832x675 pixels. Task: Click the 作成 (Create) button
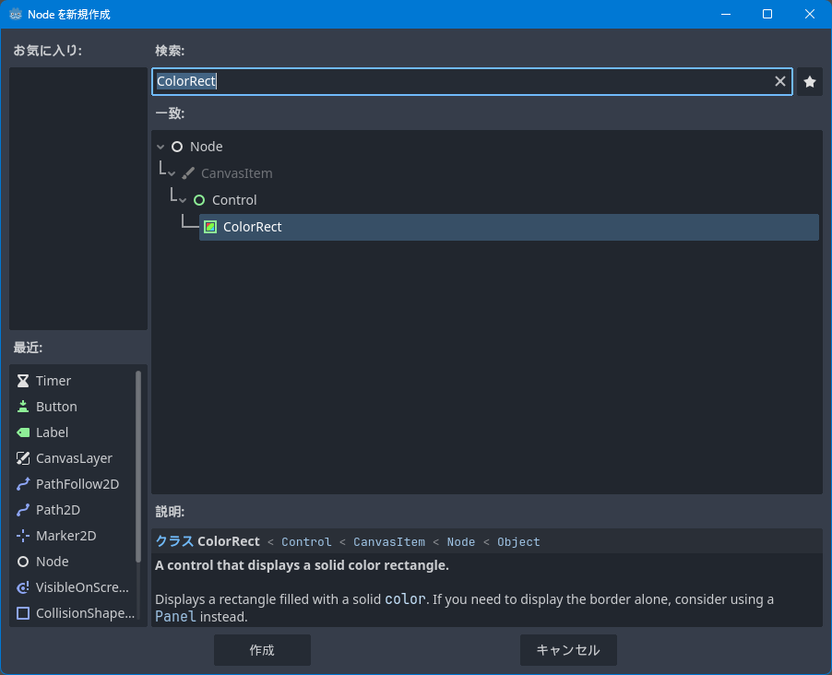point(262,650)
